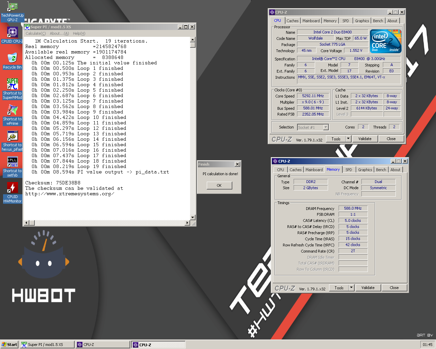Expand Socket #1 selection dropdown
The width and height of the screenshot is (436, 349).
[326, 127]
